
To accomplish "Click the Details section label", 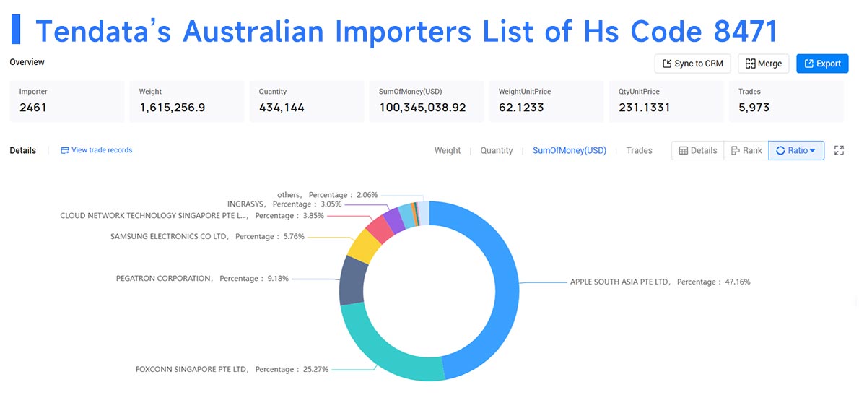I will [x=23, y=151].
